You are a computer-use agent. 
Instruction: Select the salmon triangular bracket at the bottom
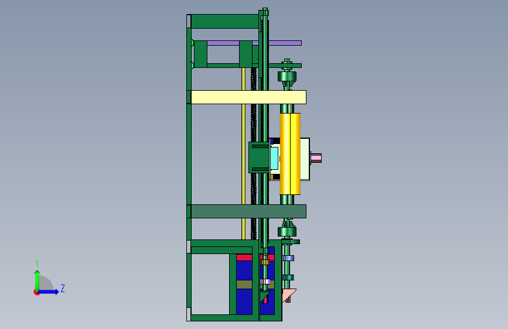pyautogui.click(x=289, y=295)
